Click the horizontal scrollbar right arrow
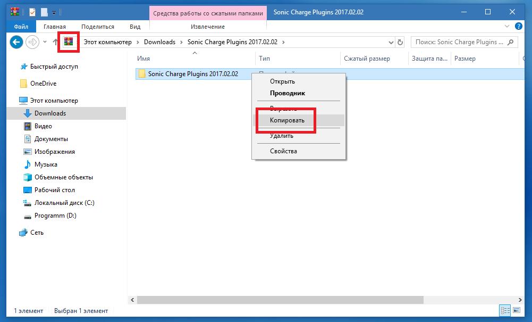 520,300
